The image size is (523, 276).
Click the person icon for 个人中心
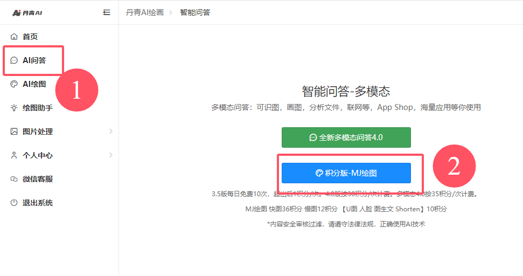click(x=14, y=155)
